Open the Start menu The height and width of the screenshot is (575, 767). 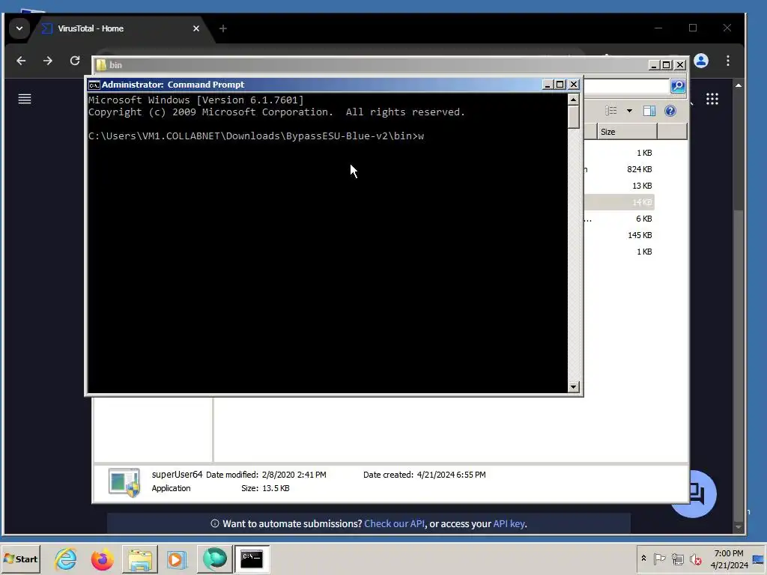click(20, 559)
